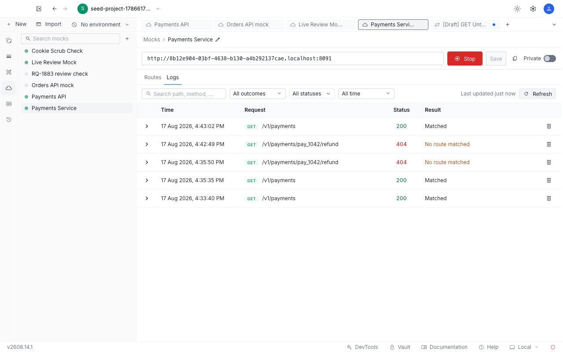Open Environments icon in left sidebar
The height and width of the screenshot is (352, 563).
click(9, 56)
